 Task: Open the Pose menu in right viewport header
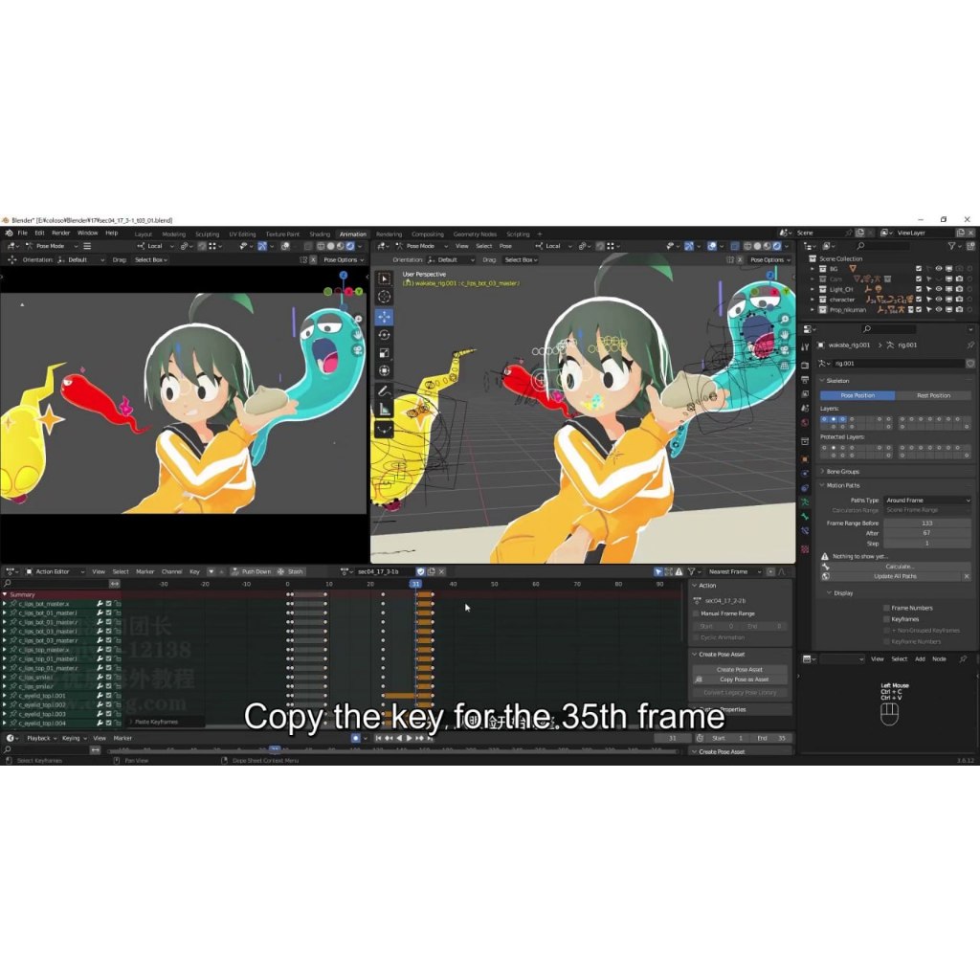pyautogui.click(x=505, y=246)
